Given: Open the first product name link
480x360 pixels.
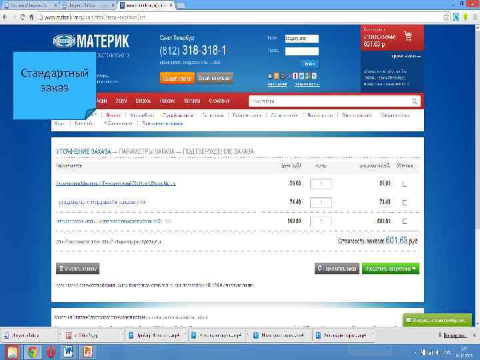Looking at the screenshot, I should click(x=116, y=183).
